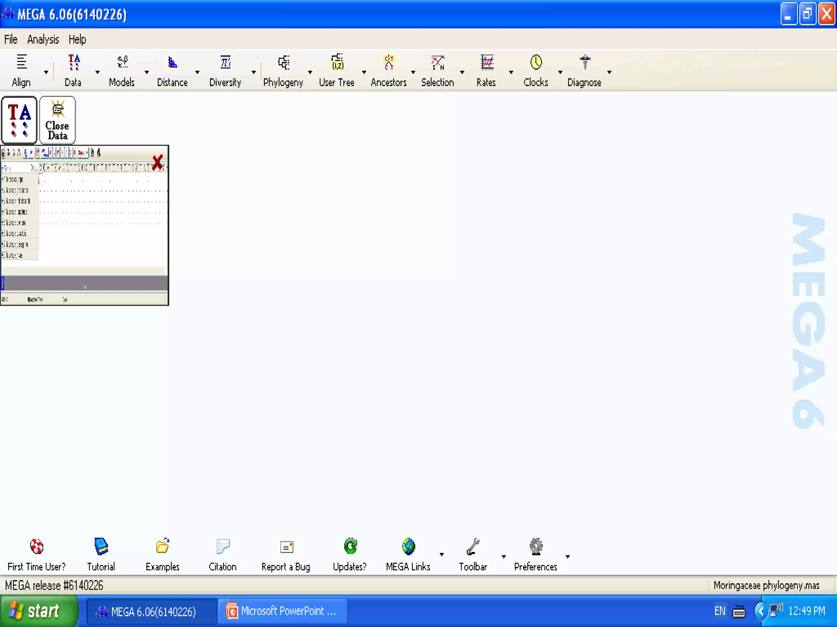837x627 pixels.
Task: Click the Align toolbar icon
Action: [21, 63]
